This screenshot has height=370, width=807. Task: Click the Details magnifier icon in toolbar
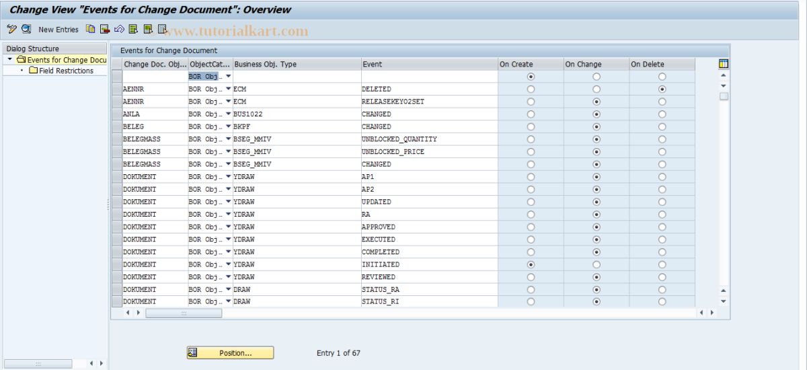[x=26, y=29]
